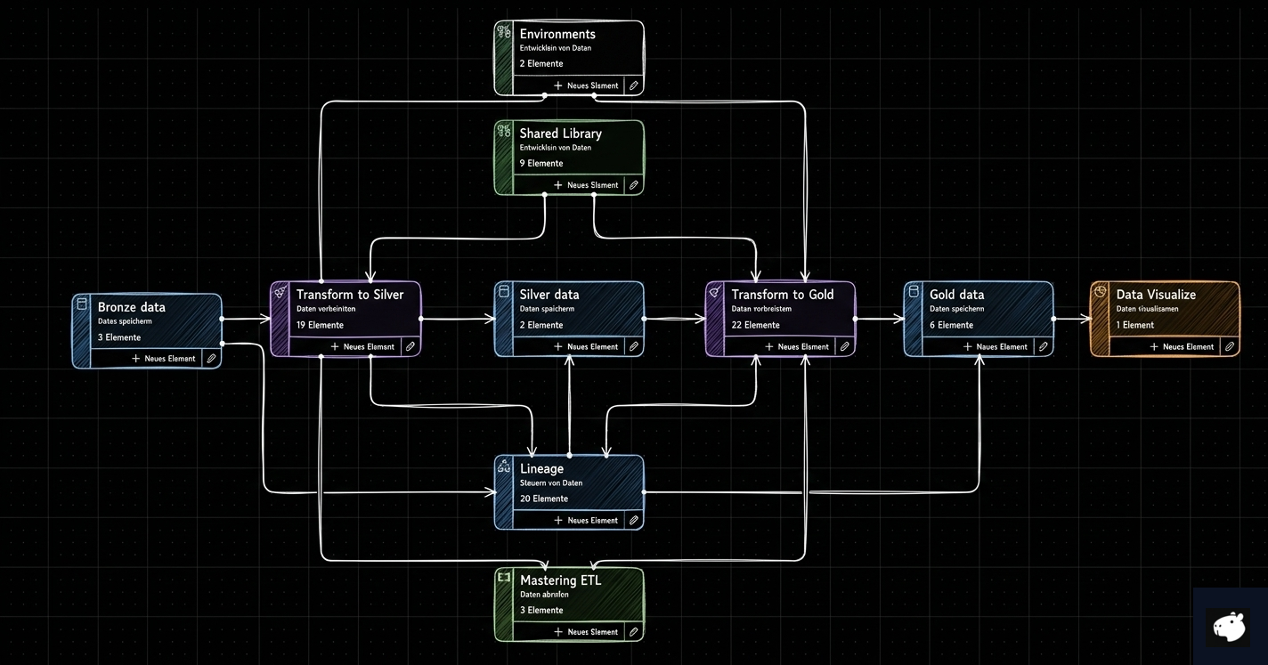The width and height of the screenshot is (1268, 665).
Task: Select the Environments card title
Action: pos(557,34)
